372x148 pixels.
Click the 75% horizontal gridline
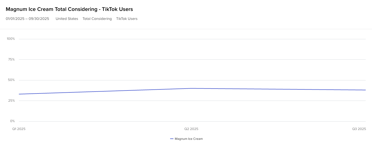pyautogui.click(x=191, y=59)
